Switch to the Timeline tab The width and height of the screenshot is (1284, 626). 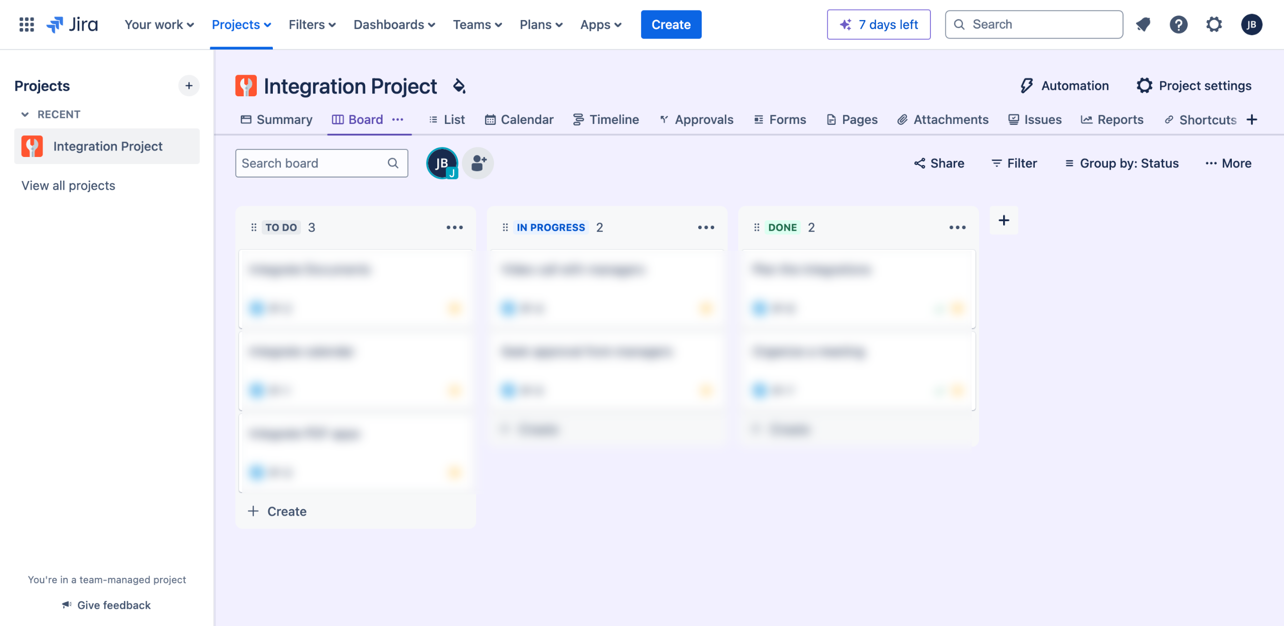point(606,119)
